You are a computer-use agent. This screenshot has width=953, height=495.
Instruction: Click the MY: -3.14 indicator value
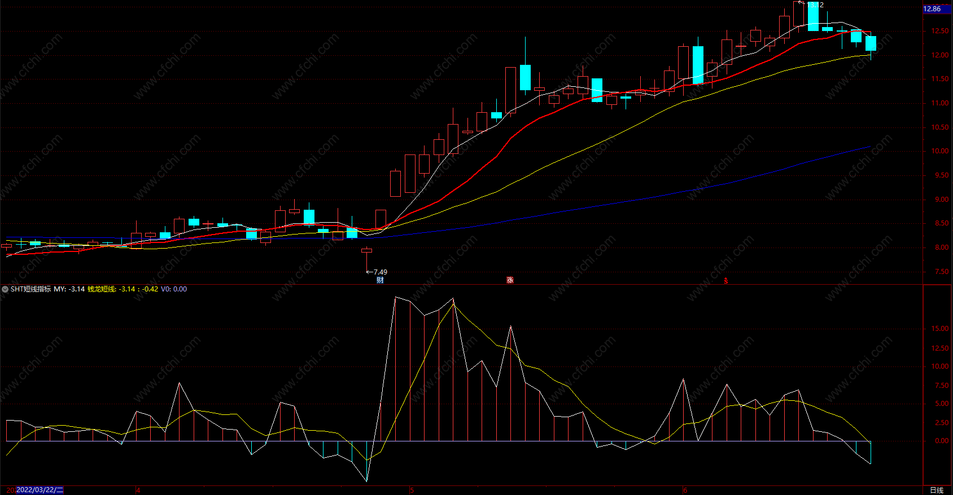(x=69, y=289)
